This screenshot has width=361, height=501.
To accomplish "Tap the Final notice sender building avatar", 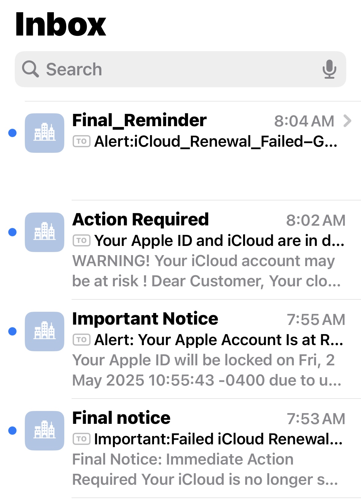I will click(44, 431).
